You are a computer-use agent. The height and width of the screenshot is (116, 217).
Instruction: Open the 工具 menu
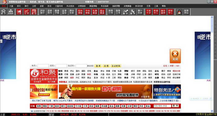[x=156, y=6]
